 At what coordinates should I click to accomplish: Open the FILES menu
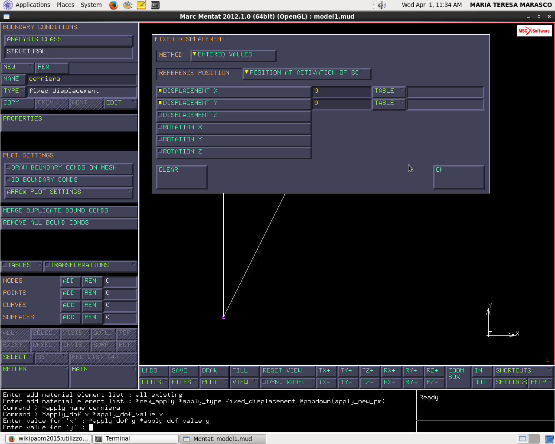(184, 382)
